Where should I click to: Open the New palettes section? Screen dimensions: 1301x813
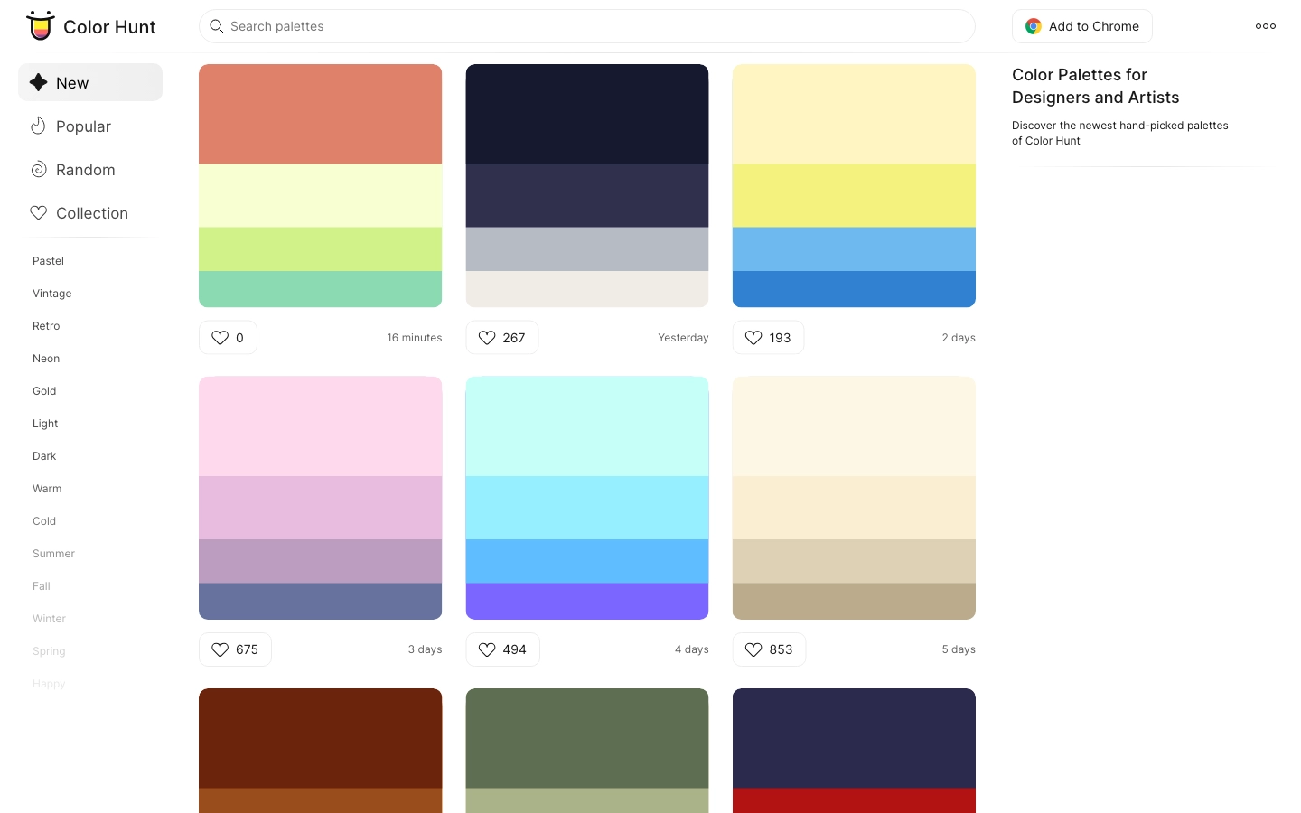coord(90,82)
